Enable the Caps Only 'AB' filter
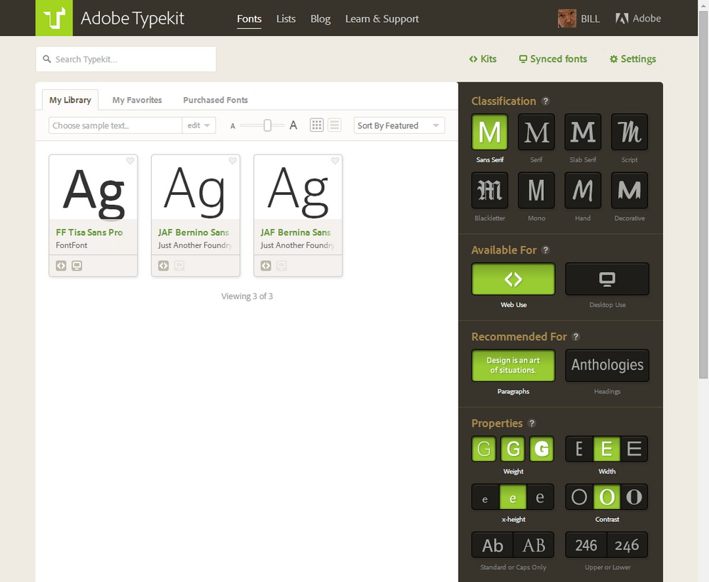Image resolution: width=709 pixels, height=582 pixels. 534,545
